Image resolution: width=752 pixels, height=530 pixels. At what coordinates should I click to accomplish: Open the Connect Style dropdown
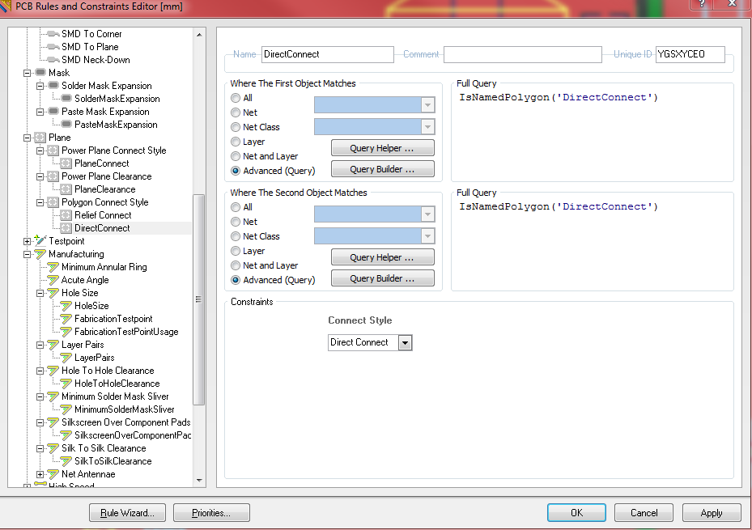pos(405,342)
